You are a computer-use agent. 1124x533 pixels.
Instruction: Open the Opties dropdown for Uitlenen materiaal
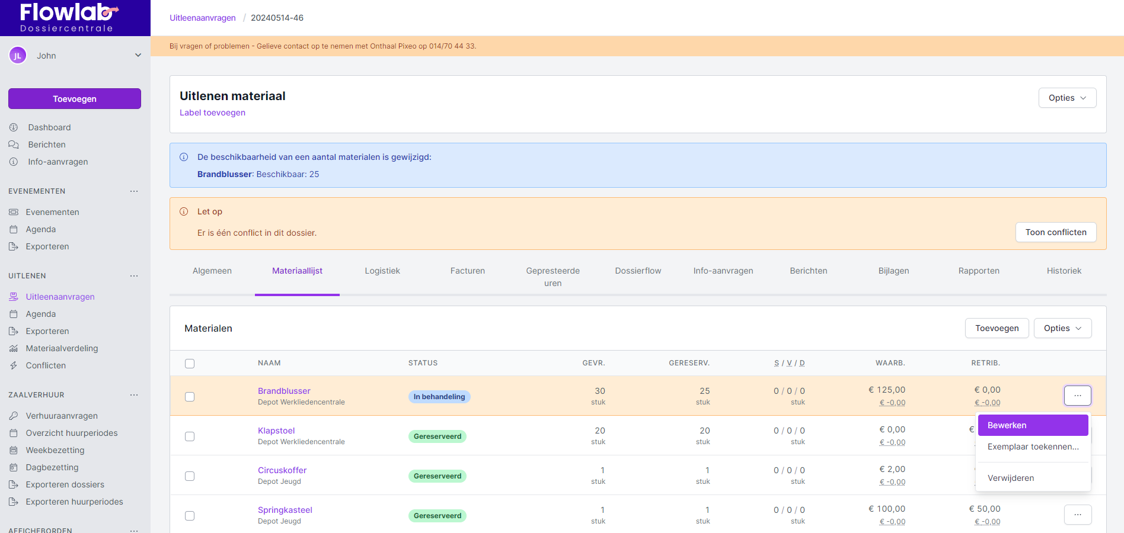coord(1066,98)
